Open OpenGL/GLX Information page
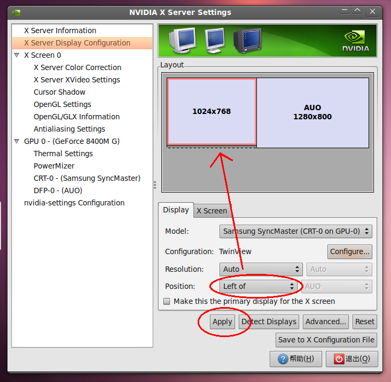The width and height of the screenshot is (391, 382). click(76, 117)
